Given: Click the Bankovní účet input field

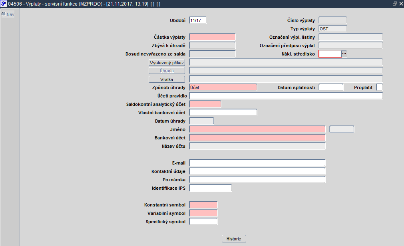Looking at the screenshot, I should pyautogui.click(x=257, y=137).
